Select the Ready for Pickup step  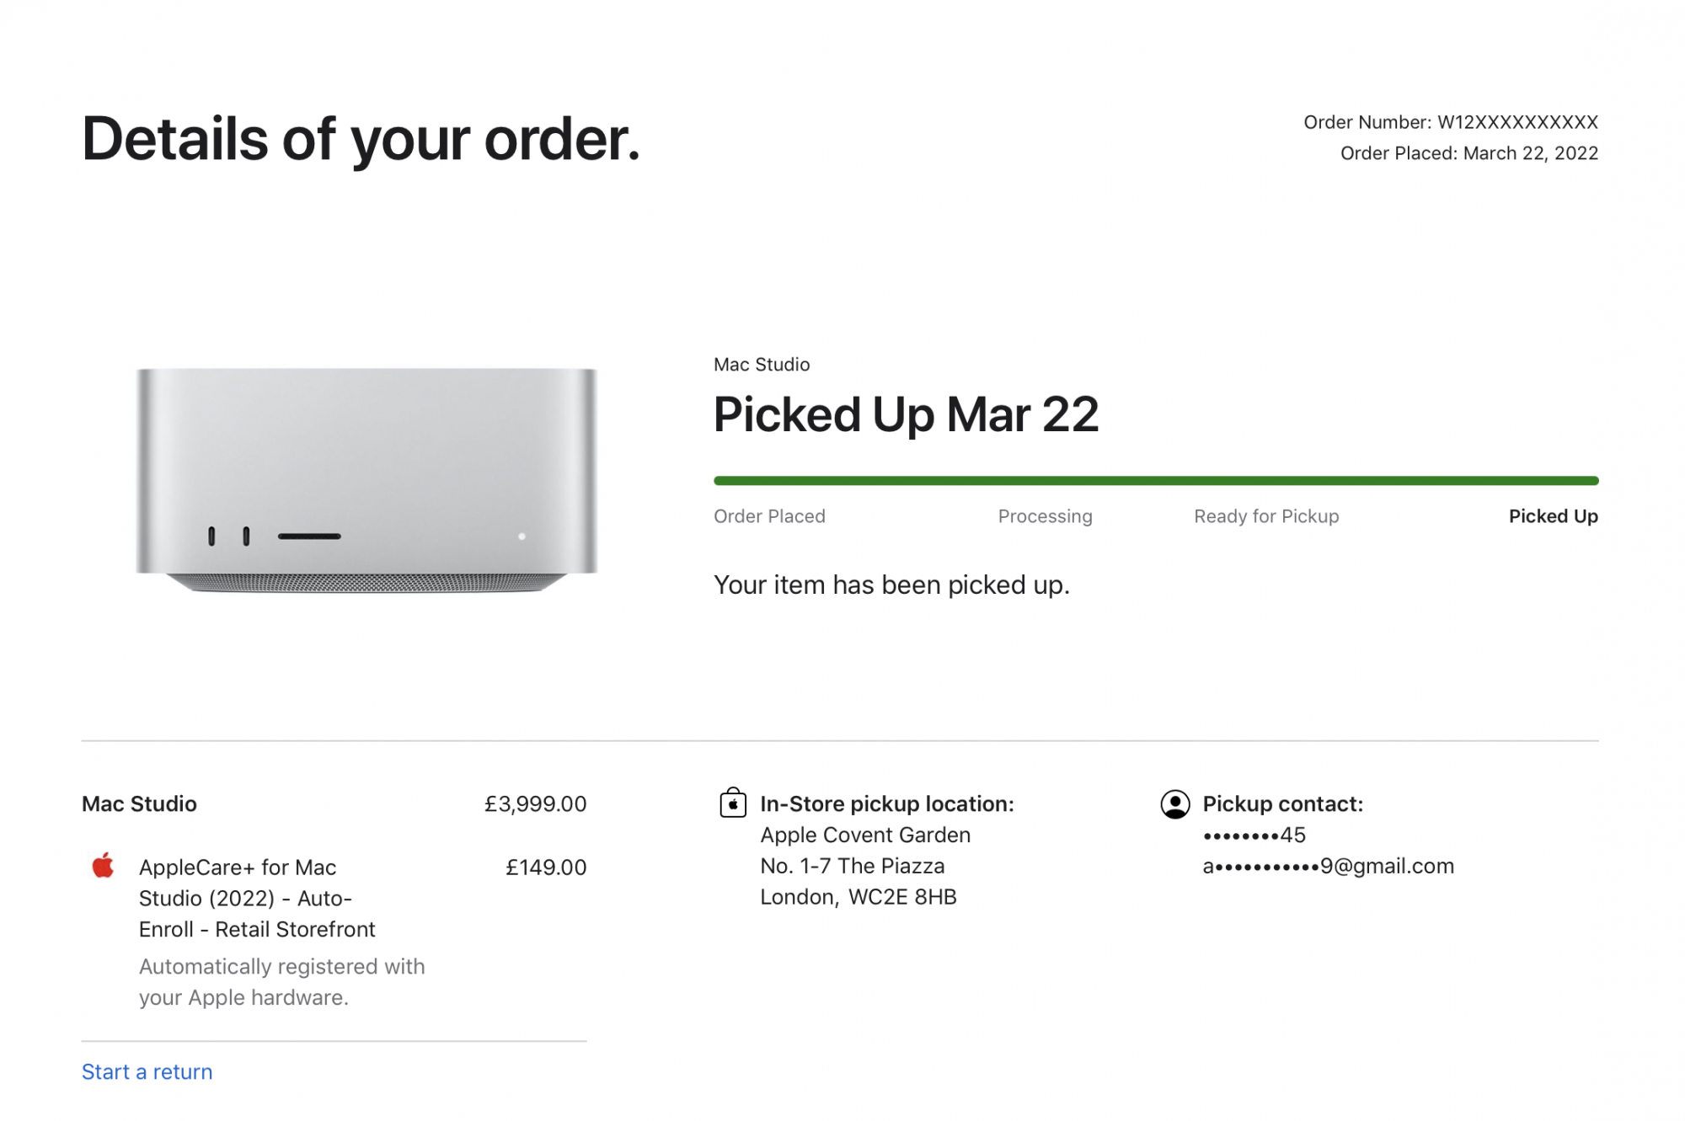[1266, 516]
